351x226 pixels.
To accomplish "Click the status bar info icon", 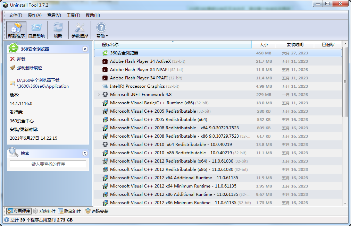I will (x=7, y=220).
